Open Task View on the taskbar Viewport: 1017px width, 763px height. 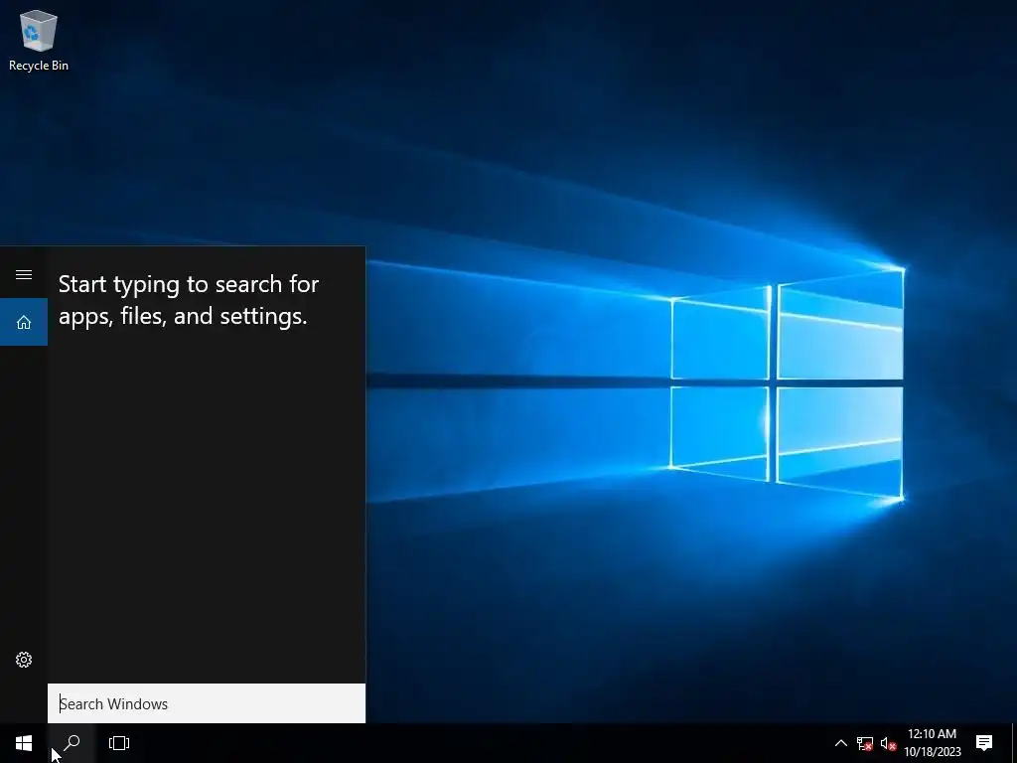point(119,743)
